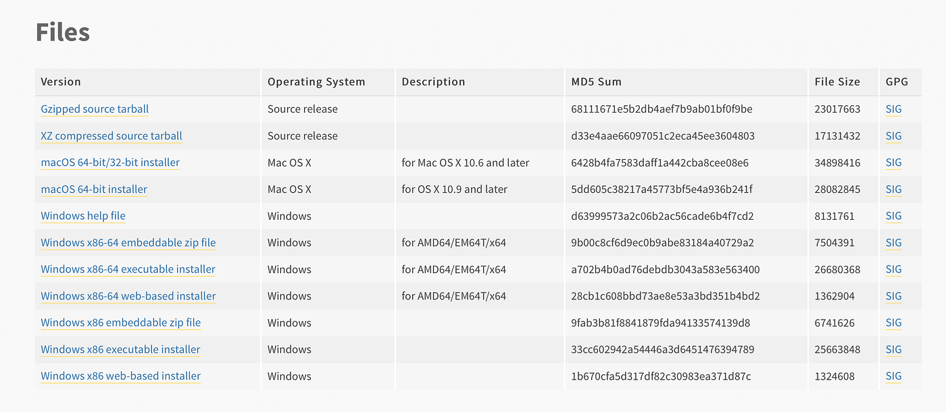Open the SIG link for the Windows help file
The width and height of the screenshot is (946, 412).
[x=893, y=216]
